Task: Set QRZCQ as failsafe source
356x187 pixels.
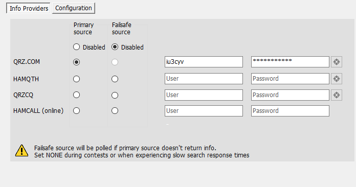Action: pos(115,95)
